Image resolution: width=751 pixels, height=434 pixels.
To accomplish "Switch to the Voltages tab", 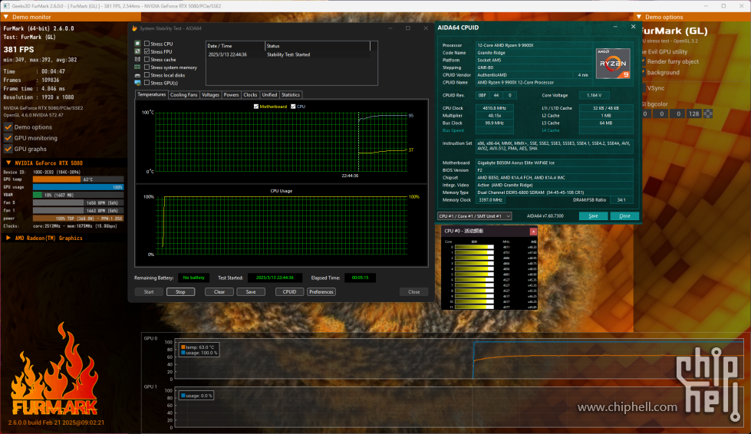I will [x=210, y=95].
